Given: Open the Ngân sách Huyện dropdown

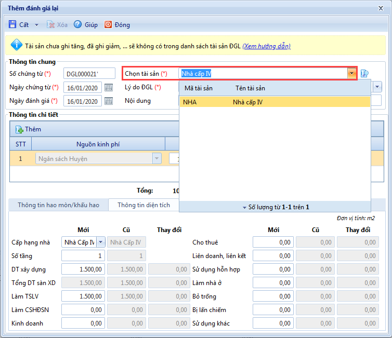Looking at the screenshot, I should [x=157, y=158].
